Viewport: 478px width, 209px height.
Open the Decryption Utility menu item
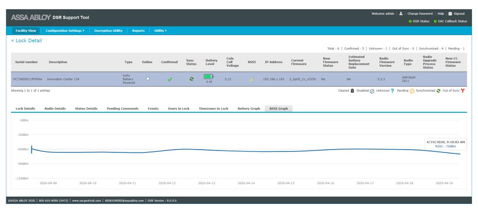click(108, 31)
